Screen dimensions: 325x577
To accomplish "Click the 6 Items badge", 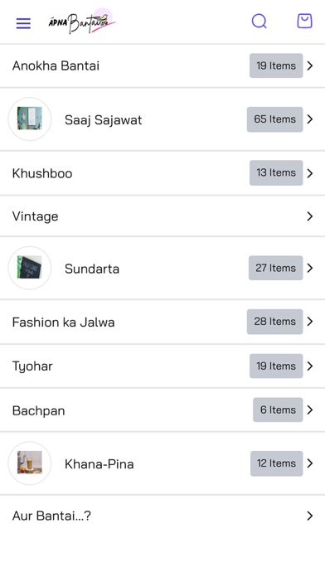I will click(x=278, y=410).
